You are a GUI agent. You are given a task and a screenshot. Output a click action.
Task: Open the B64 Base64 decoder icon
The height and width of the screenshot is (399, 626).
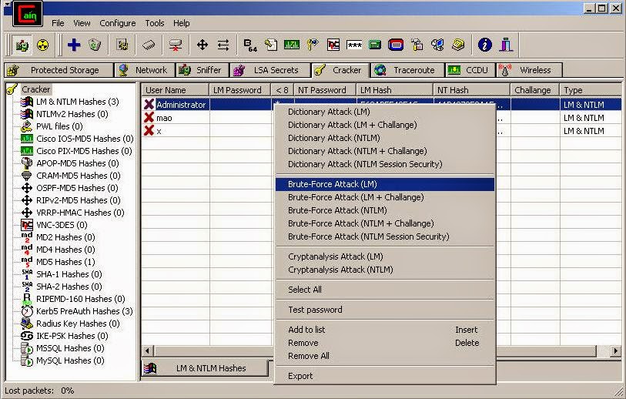coord(250,45)
